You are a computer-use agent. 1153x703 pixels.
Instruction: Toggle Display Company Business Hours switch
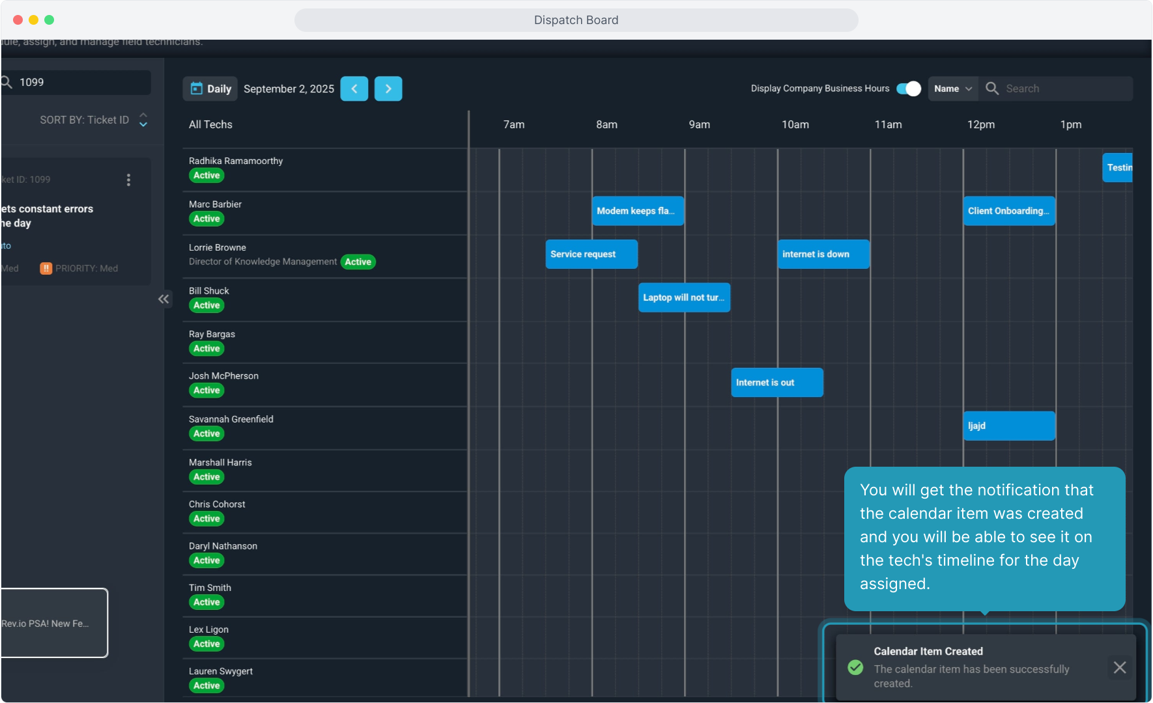point(908,89)
